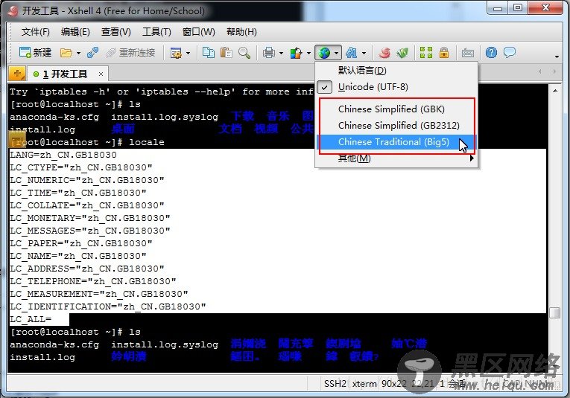Click anaconda-ks.cfg in the last listing
The height and width of the screenshot is (398, 570).
click(54, 344)
